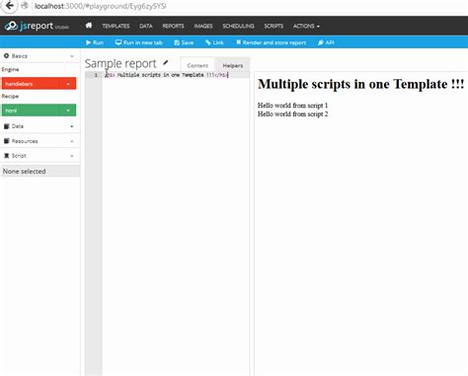468x376 pixels.
Task: Click line number 1 in the gutter
Action: (96, 75)
